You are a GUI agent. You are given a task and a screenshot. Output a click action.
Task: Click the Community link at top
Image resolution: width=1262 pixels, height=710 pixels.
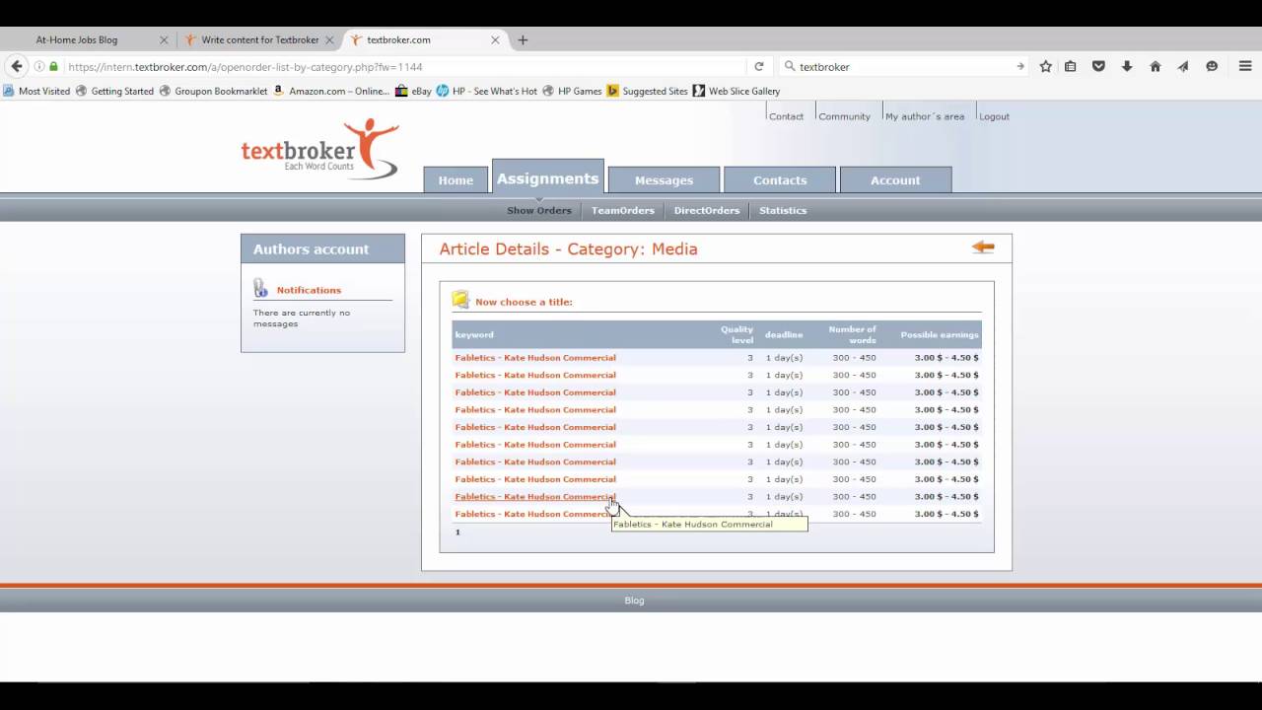point(845,116)
